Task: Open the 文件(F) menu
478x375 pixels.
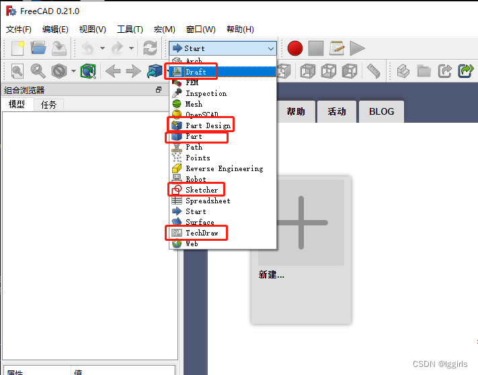Action: point(19,30)
